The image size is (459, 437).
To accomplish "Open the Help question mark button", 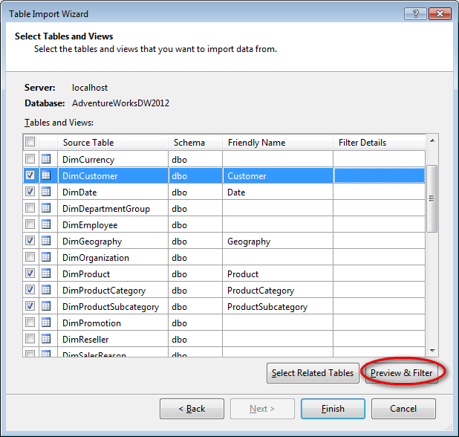I will pyautogui.click(x=415, y=14).
